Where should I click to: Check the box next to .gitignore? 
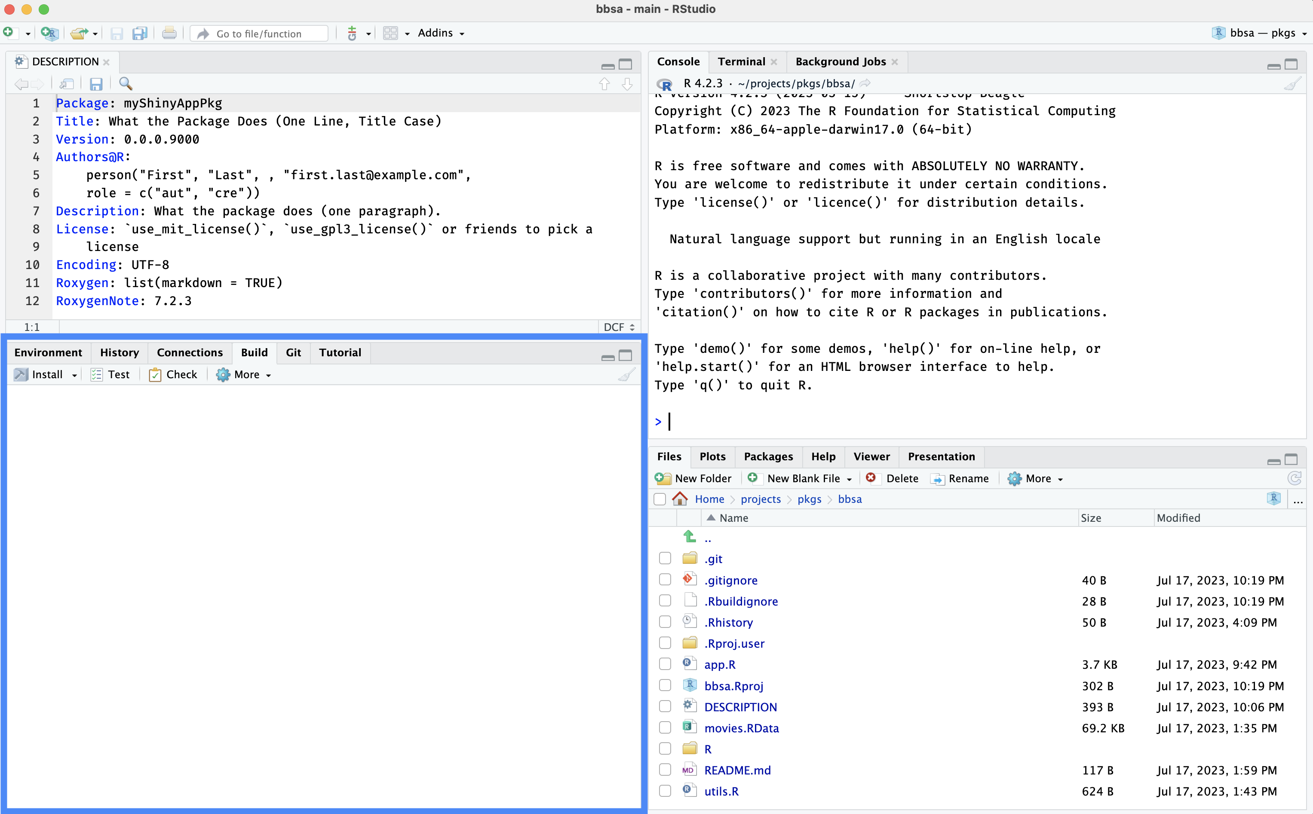tap(665, 579)
